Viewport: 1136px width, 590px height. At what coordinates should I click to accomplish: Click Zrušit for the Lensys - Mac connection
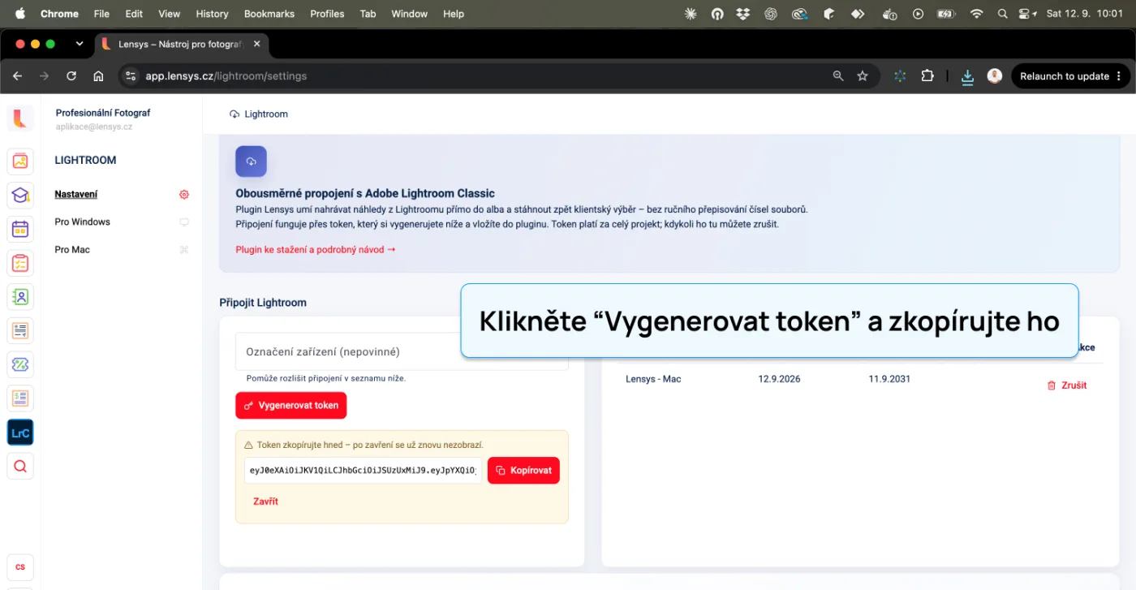pos(1067,385)
